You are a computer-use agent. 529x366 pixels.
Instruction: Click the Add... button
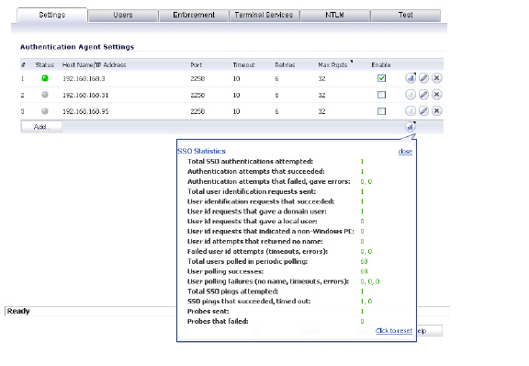click(41, 127)
